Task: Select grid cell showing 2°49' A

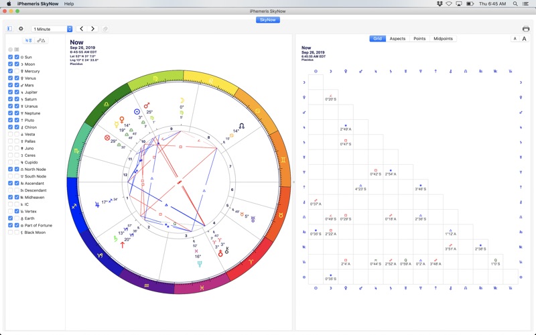Action: (346, 127)
